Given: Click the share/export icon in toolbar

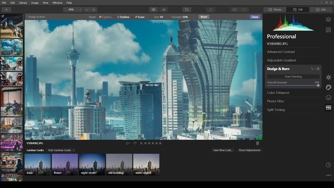Looking at the screenshot, I should point(210,9).
